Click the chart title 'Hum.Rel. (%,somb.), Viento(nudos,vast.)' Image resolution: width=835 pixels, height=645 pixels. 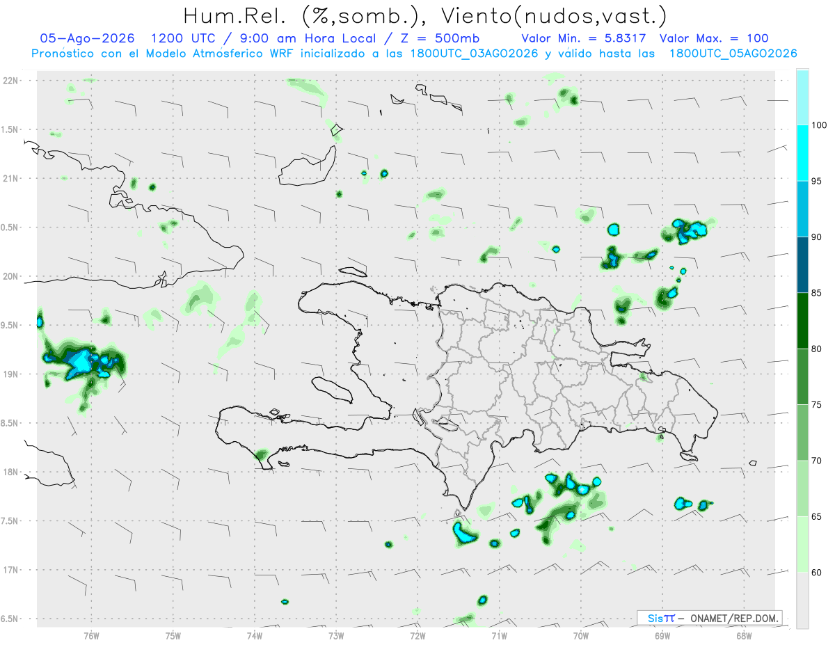425,15
